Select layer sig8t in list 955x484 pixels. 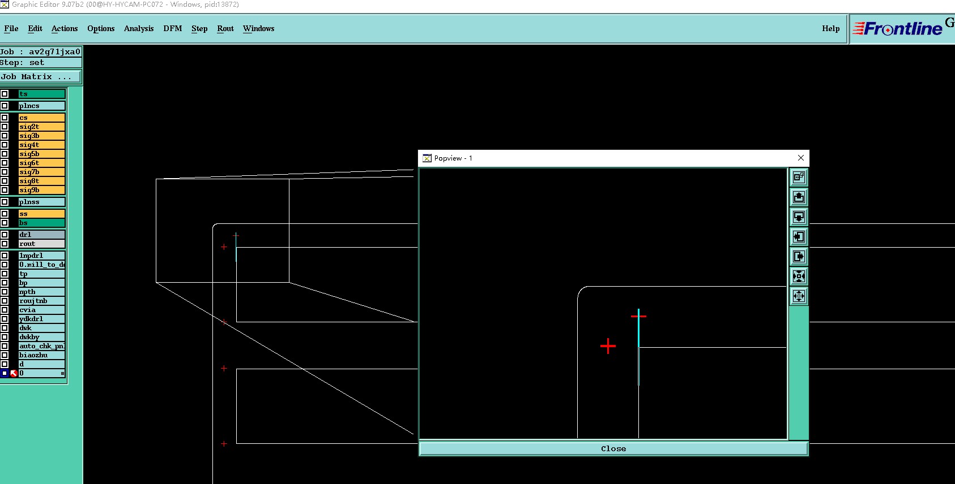coord(42,181)
